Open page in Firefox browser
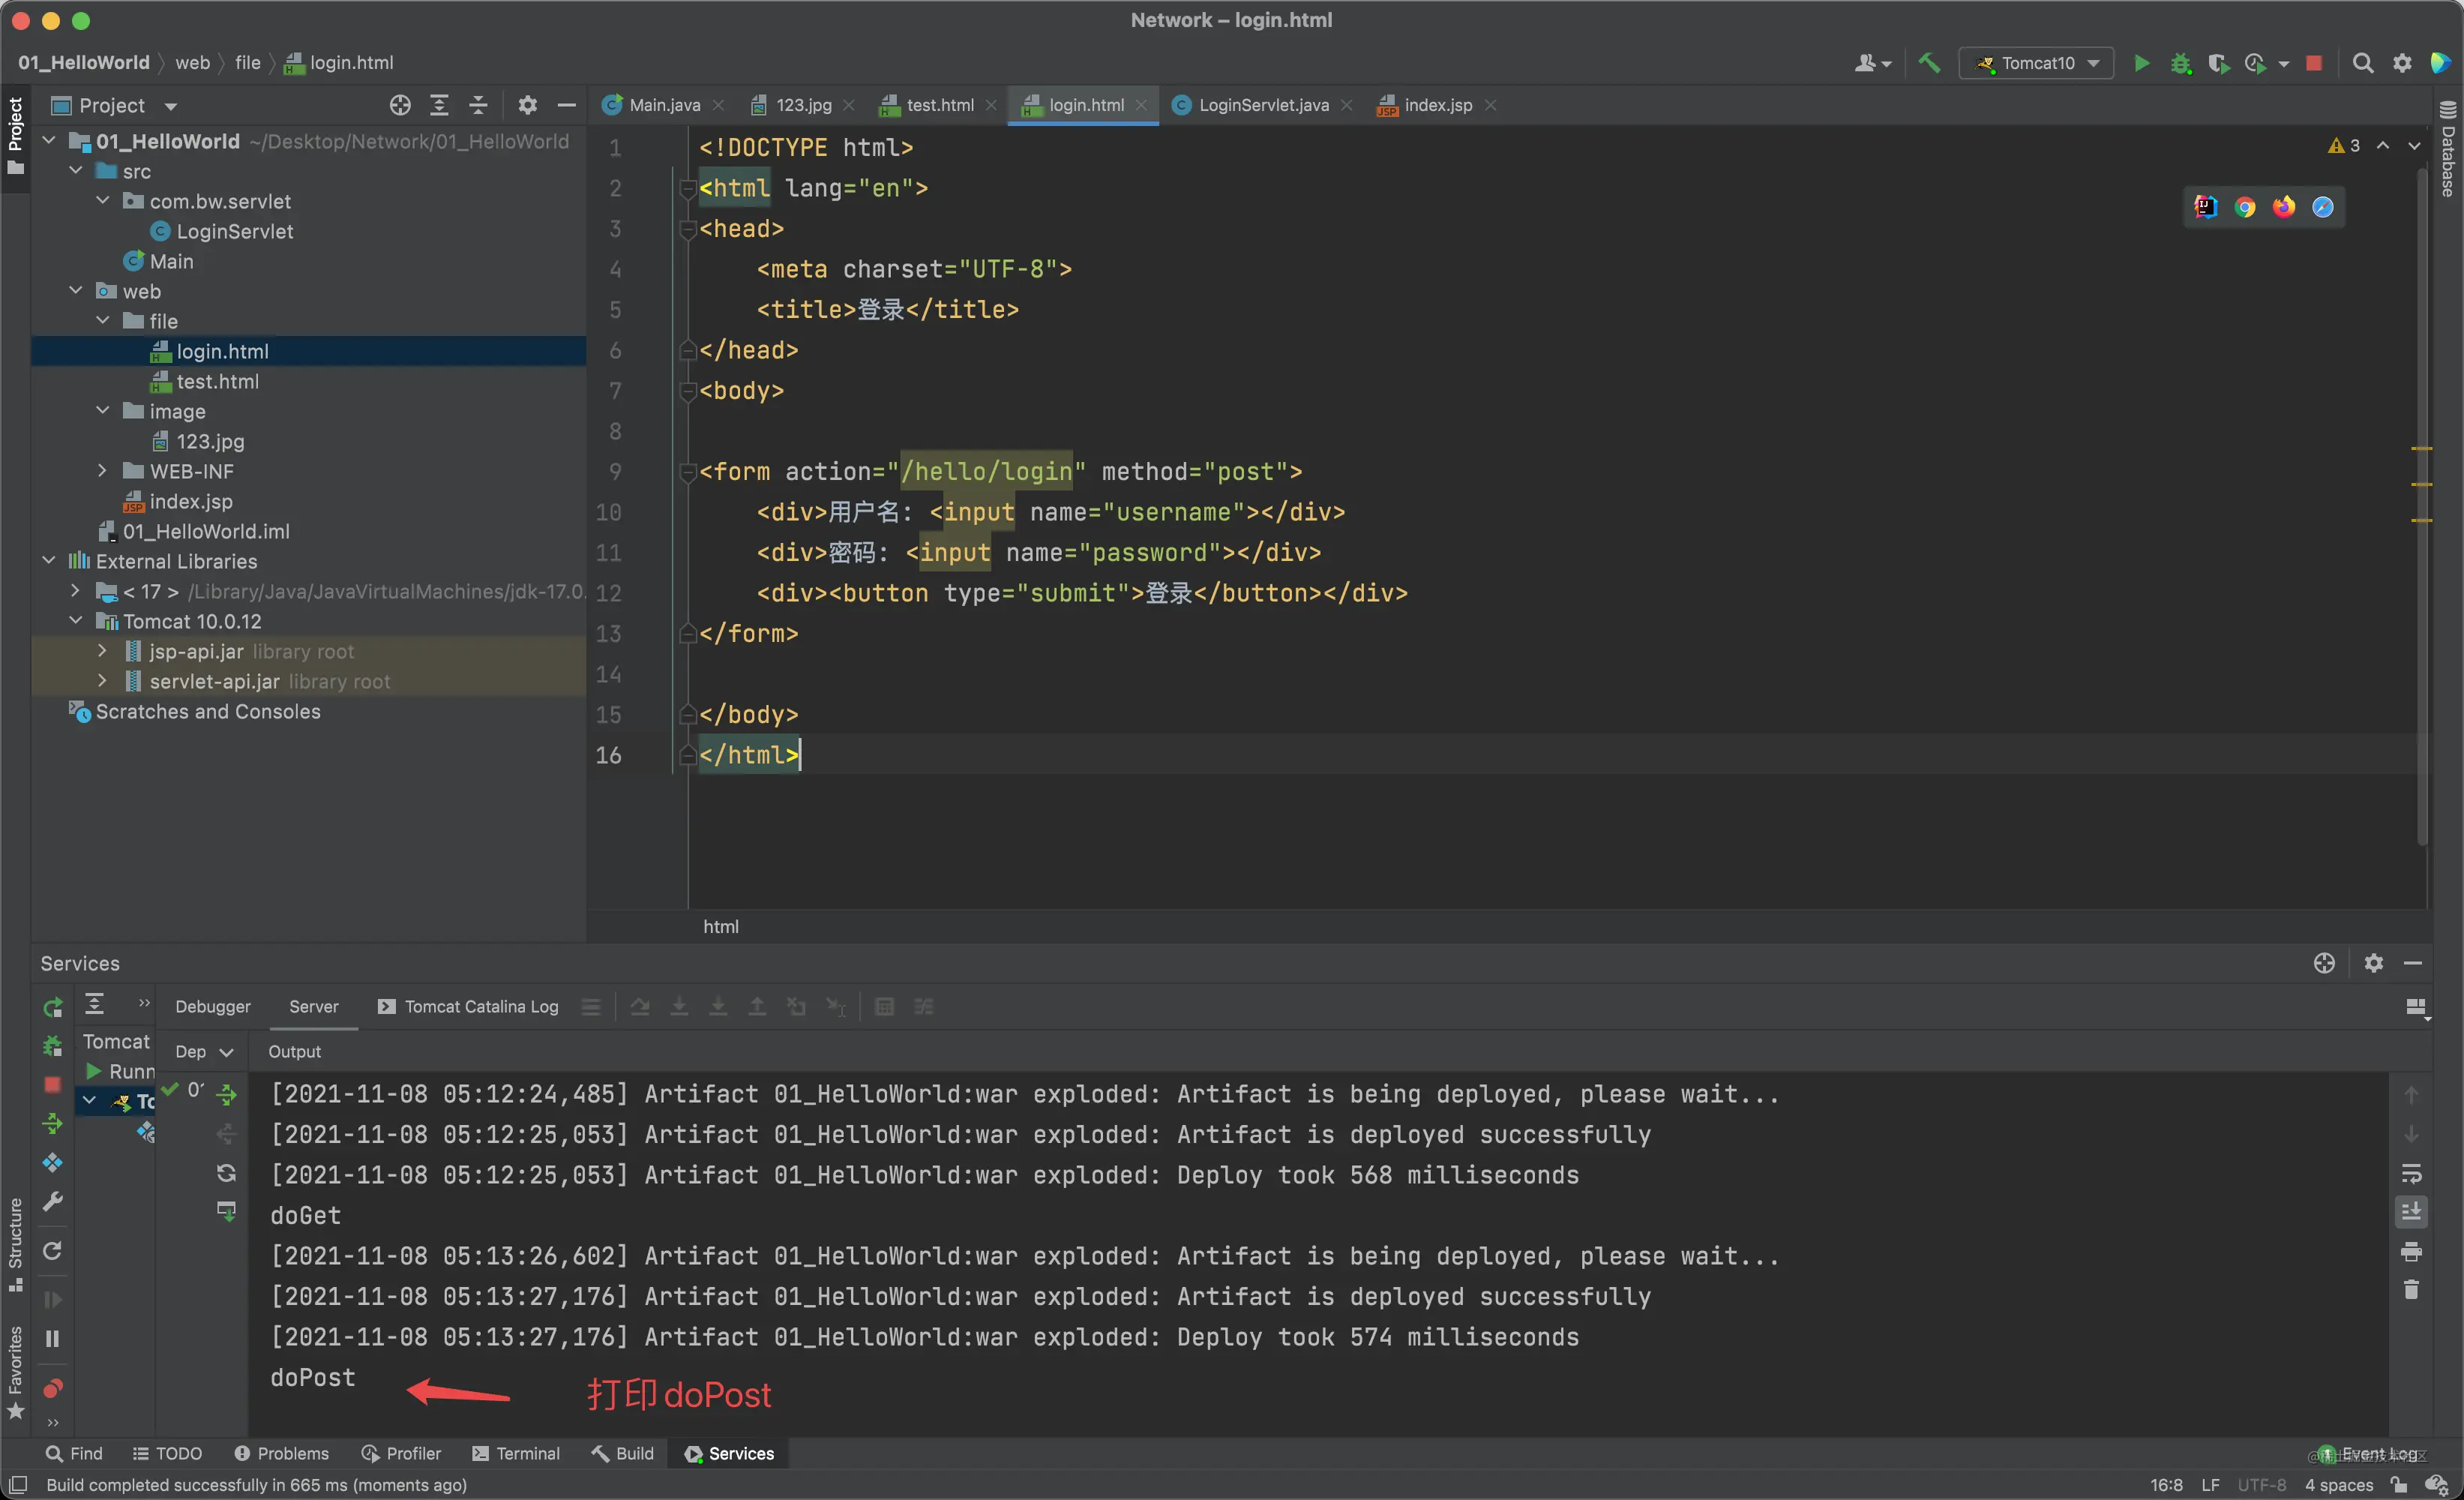The height and width of the screenshot is (1500, 2464). (2284, 207)
